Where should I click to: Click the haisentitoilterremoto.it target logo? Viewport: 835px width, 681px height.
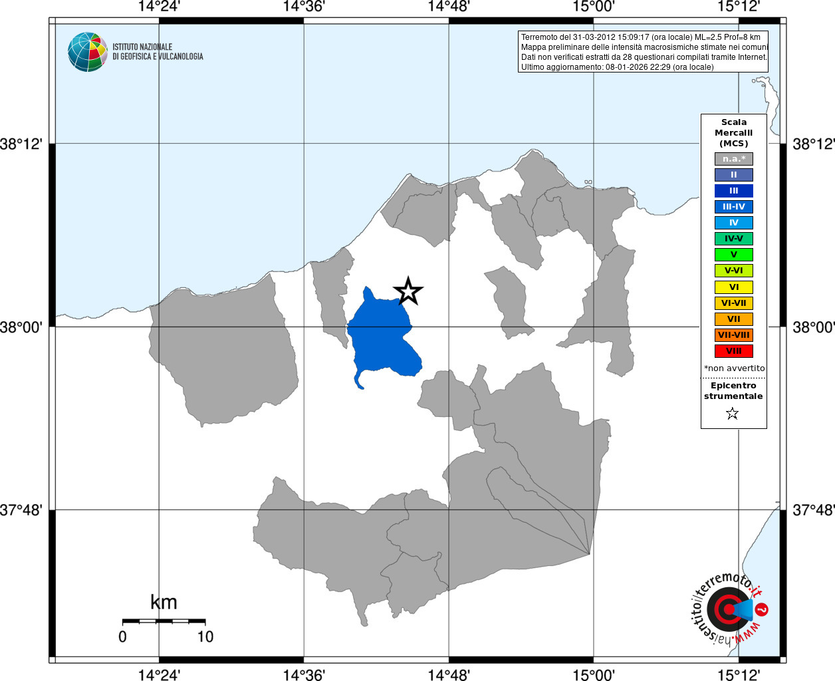point(729,609)
